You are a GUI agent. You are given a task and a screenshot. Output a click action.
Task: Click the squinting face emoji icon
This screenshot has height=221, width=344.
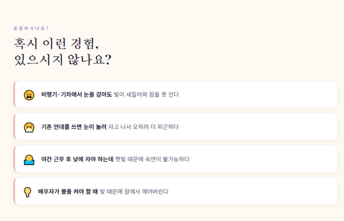[x=29, y=127]
